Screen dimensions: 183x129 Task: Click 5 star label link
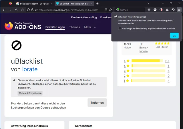click(x=127, y=61)
